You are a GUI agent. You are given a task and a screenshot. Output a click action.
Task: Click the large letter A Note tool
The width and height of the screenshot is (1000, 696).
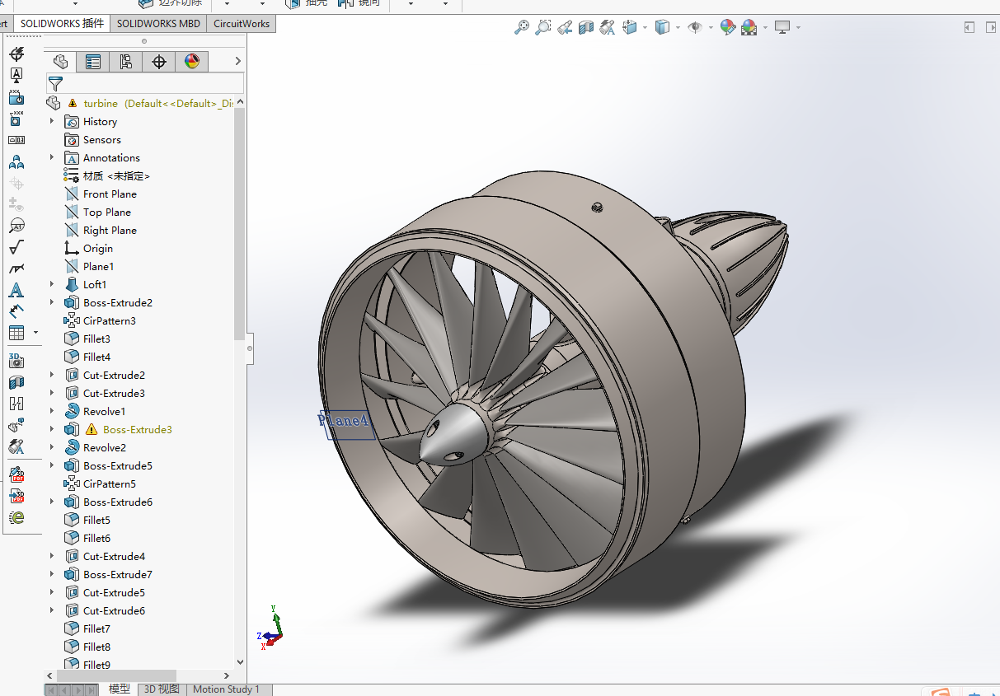point(16,290)
